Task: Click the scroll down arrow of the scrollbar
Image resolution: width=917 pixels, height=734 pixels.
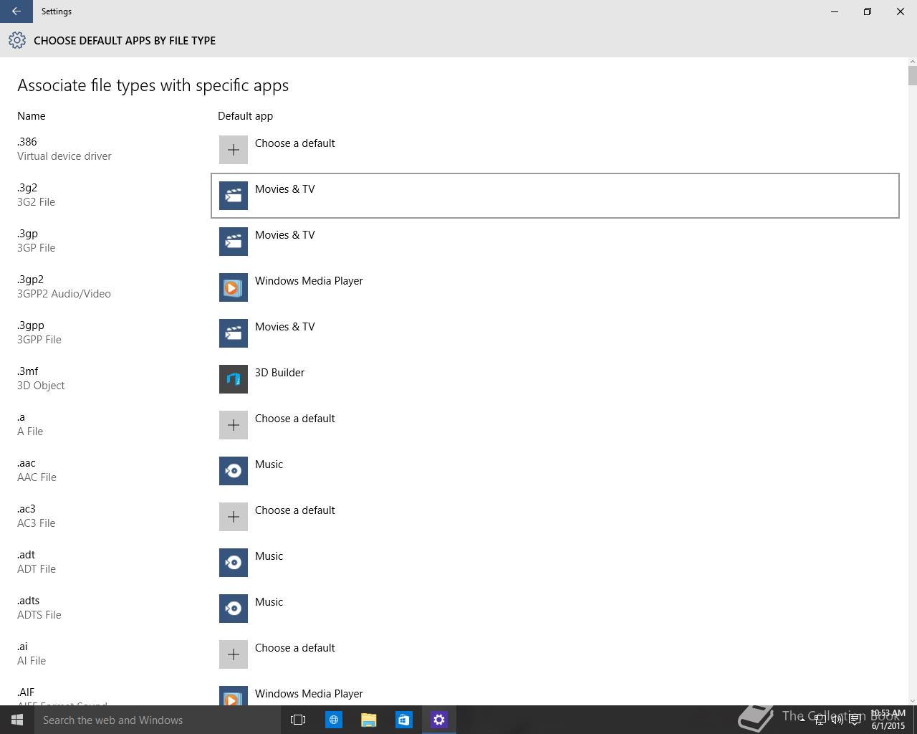Action: (912, 700)
